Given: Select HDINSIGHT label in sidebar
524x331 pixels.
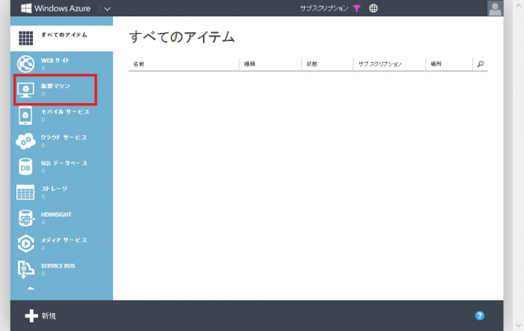Looking at the screenshot, I should tap(56, 214).
